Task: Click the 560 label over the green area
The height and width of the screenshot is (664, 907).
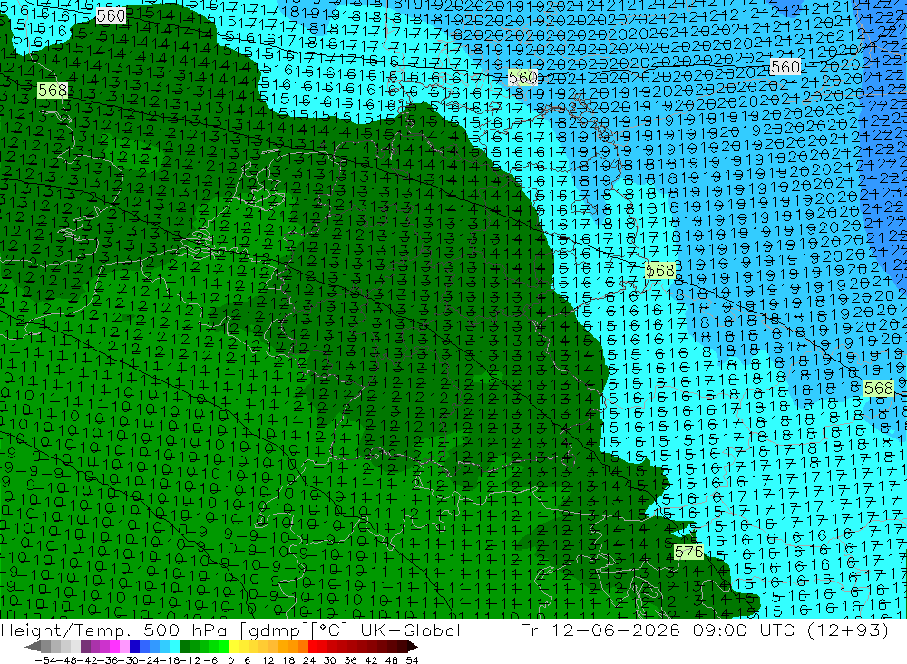Action: point(111,15)
